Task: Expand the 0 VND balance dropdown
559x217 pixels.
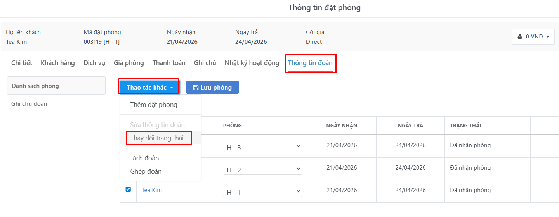Action: [533, 36]
